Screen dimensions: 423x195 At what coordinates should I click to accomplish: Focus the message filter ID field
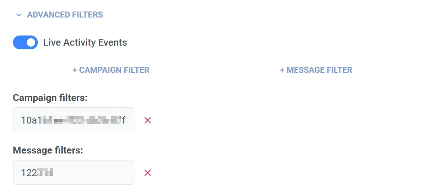[x=74, y=173]
